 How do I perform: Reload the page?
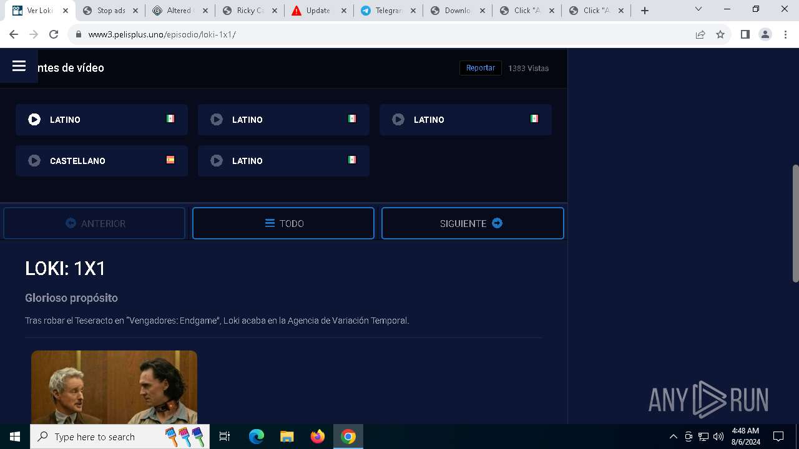click(54, 34)
